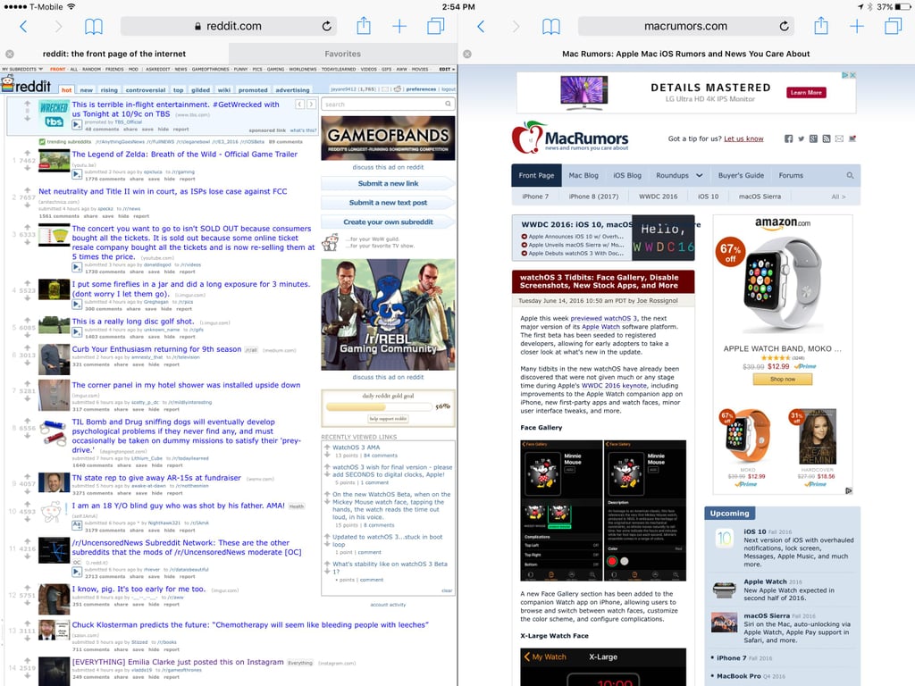Image resolution: width=915 pixels, height=686 pixels.
Task: Click help support reddit under gold goal
Action: tap(388, 419)
